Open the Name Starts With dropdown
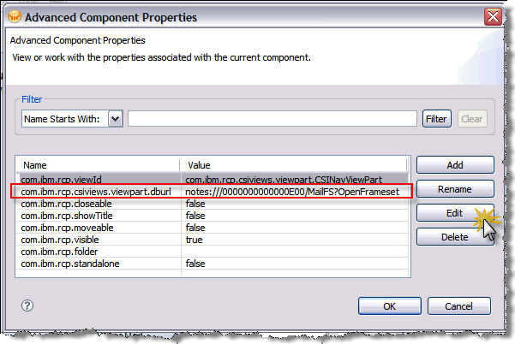Screen dimensions: 515x344 click(x=116, y=119)
